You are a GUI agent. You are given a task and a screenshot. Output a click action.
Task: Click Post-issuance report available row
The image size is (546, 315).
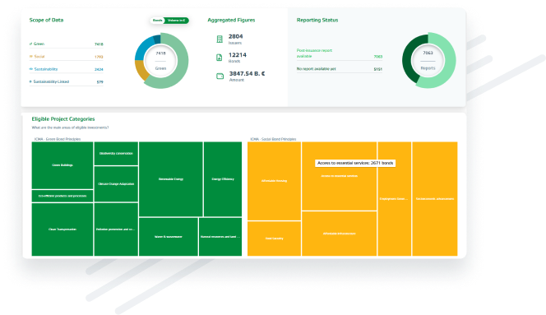tap(340, 53)
